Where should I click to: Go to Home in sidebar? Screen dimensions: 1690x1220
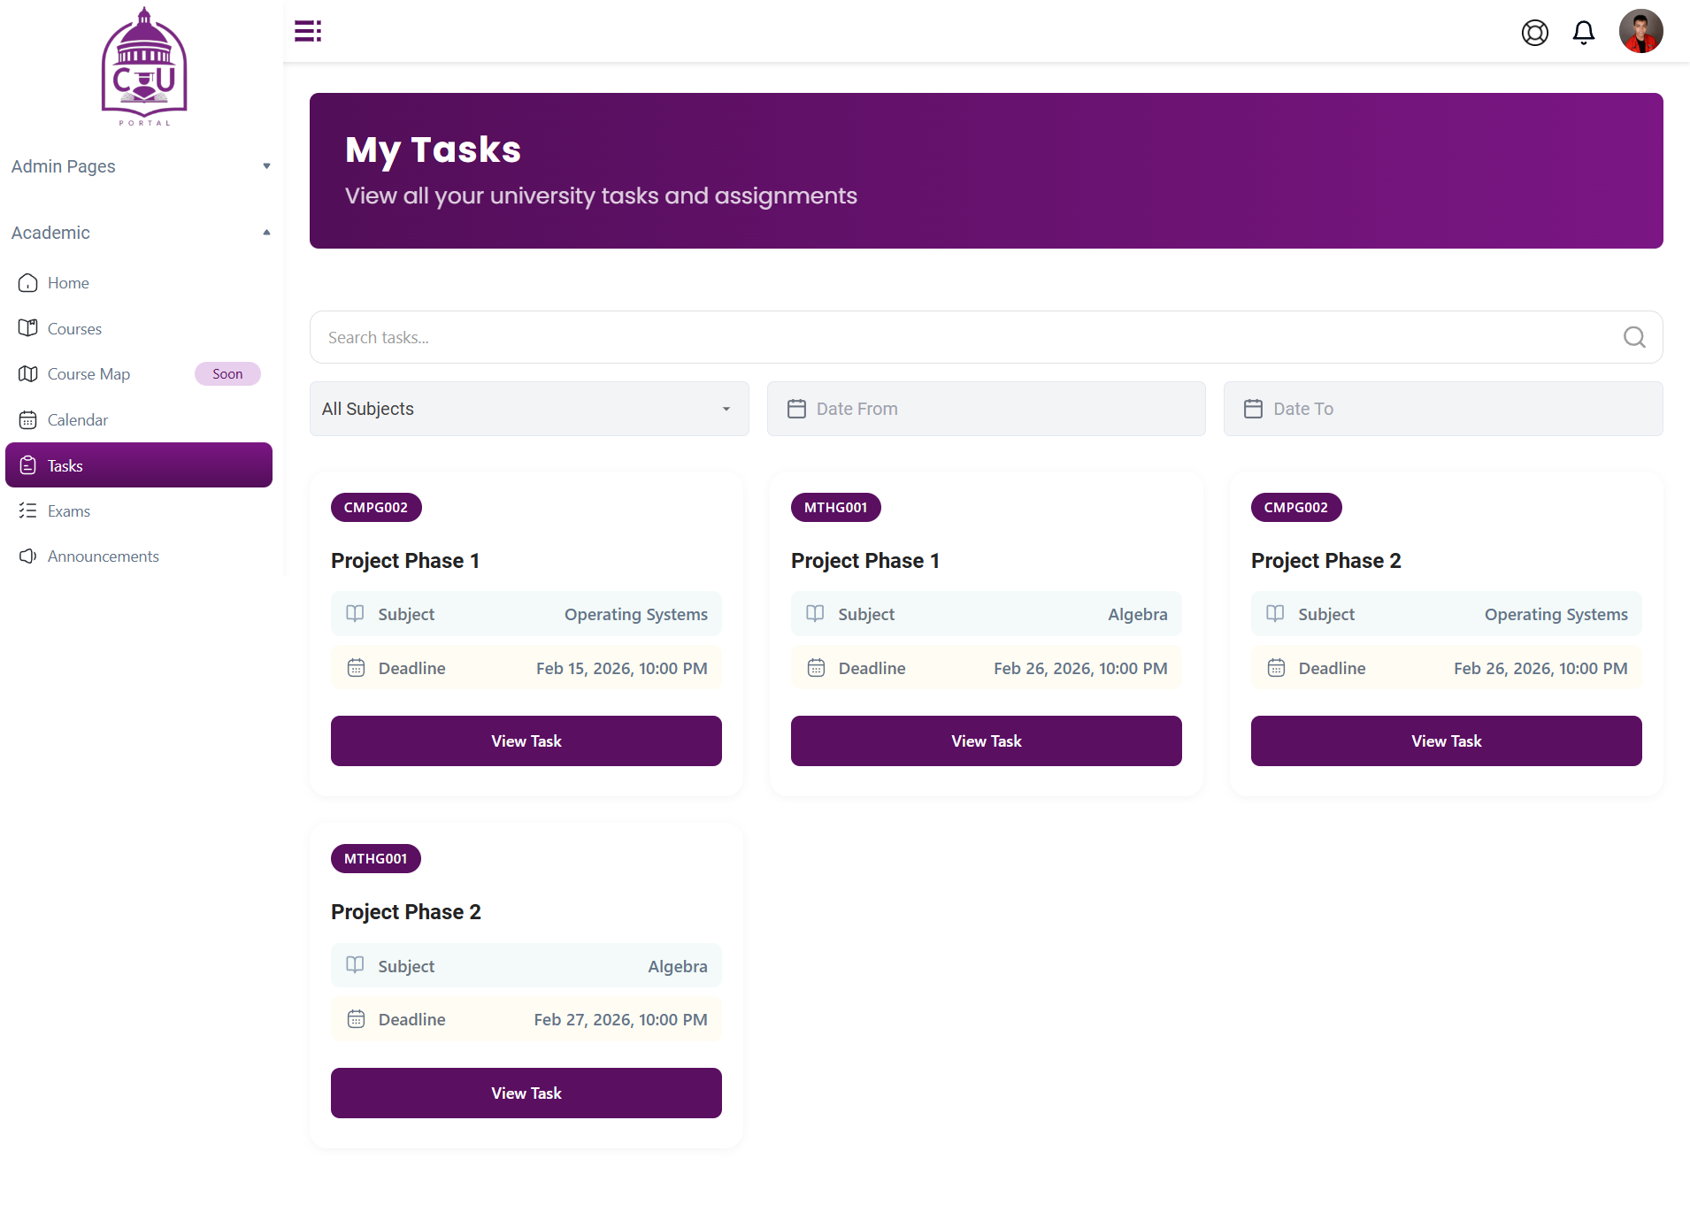point(68,283)
